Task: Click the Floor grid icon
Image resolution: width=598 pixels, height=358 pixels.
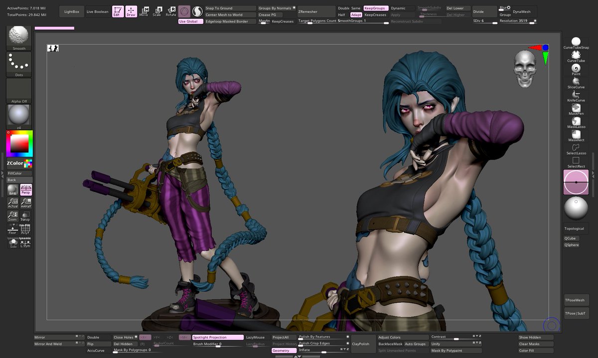Action: point(13,229)
